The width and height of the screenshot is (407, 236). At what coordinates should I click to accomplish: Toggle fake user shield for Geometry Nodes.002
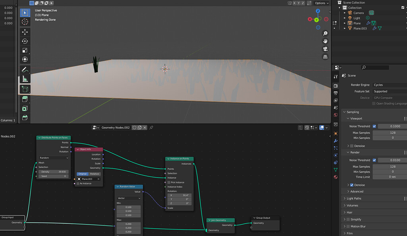pyautogui.click(x=134, y=127)
